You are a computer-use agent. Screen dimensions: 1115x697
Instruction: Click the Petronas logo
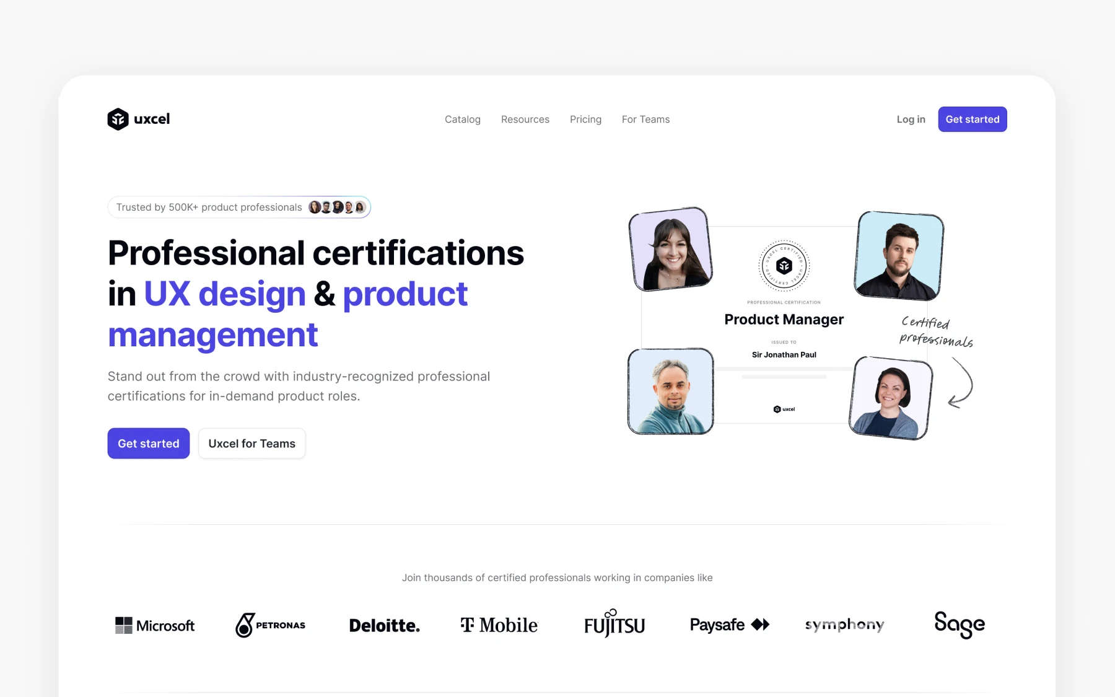pos(270,625)
